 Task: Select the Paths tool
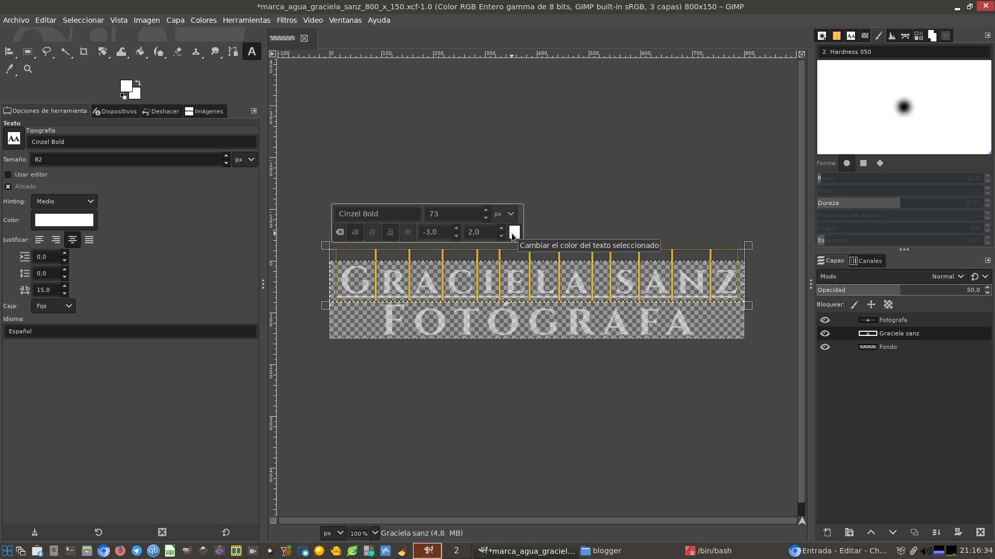pos(233,52)
